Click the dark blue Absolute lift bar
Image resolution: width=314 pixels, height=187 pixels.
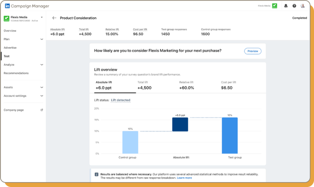[180, 125]
